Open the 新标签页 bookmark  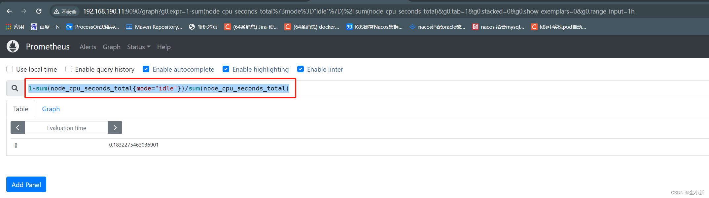203,27
